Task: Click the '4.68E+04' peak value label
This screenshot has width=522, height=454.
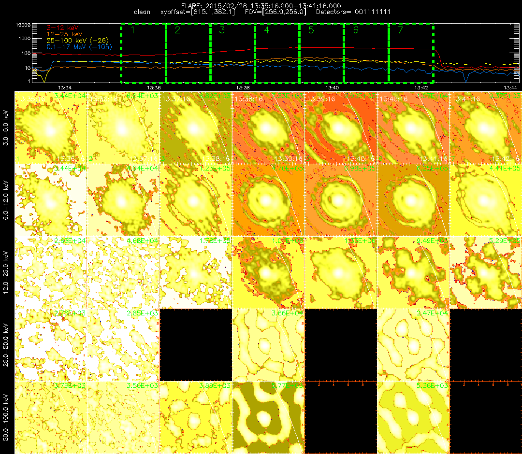Action: (x=143, y=241)
